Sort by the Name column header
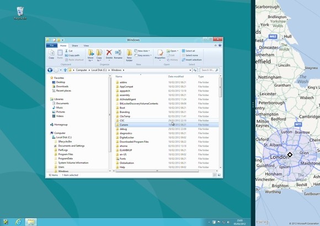Screen dimensions: 320x226 pos(119,77)
